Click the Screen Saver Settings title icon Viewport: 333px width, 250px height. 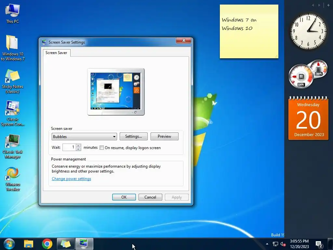point(44,42)
